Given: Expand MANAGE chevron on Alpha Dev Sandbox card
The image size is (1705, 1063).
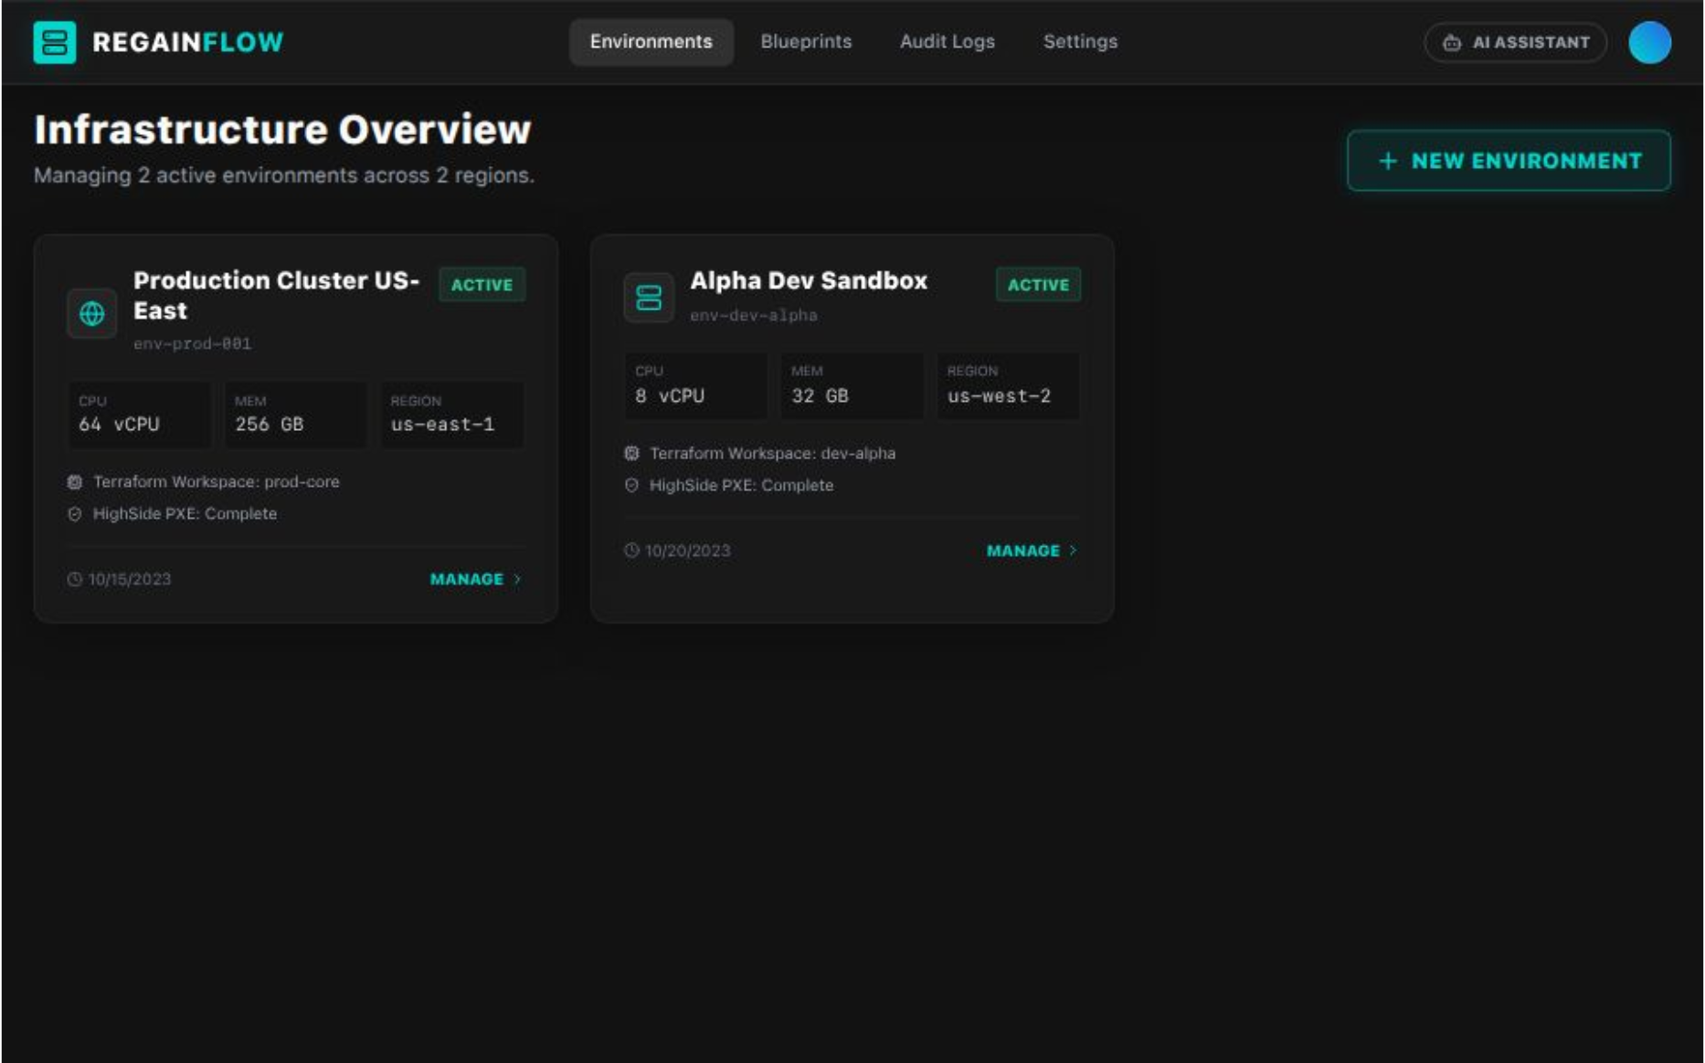Looking at the screenshot, I should (x=1073, y=550).
